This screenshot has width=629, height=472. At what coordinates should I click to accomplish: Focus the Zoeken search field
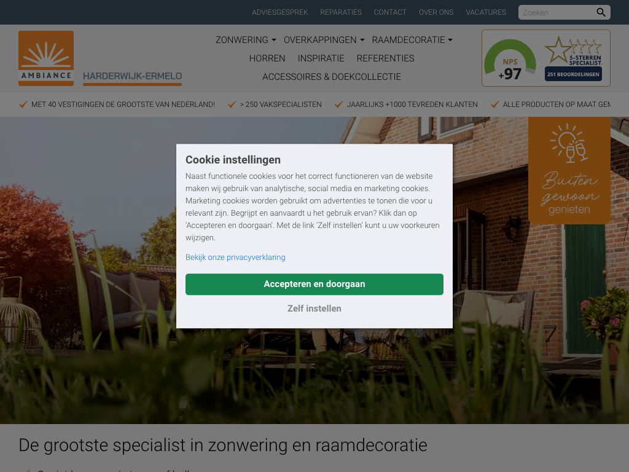pyautogui.click(x=558, y=12)
